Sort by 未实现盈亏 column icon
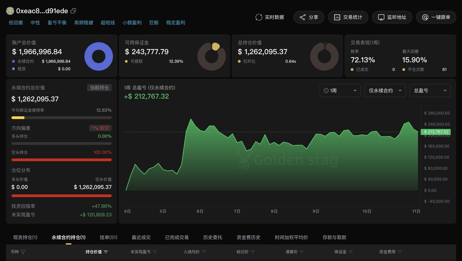 click(155, 252)
